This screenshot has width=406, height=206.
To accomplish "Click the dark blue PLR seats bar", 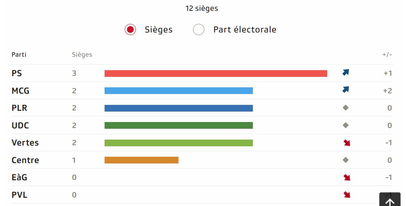I will click(x=179, y=108).
